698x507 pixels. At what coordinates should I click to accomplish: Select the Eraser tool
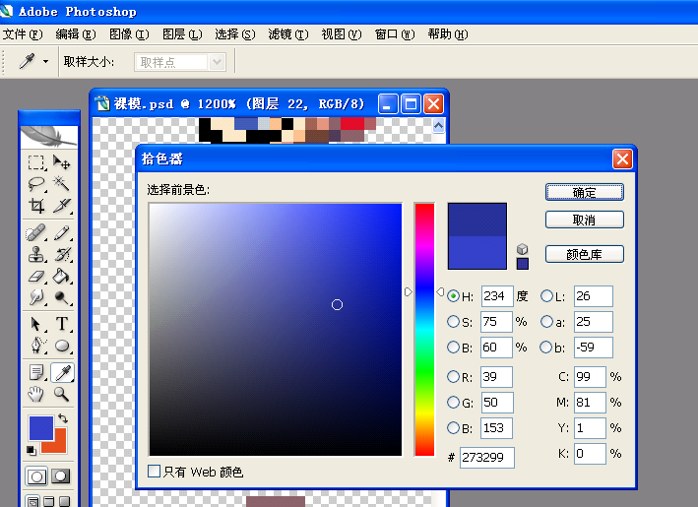pyautogui.click(x=36, y=277)
